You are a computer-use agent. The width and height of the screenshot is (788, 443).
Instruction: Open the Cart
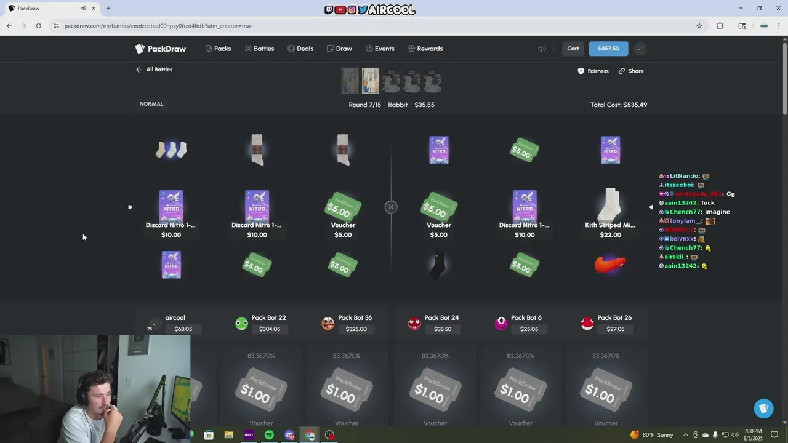point(573,49)
